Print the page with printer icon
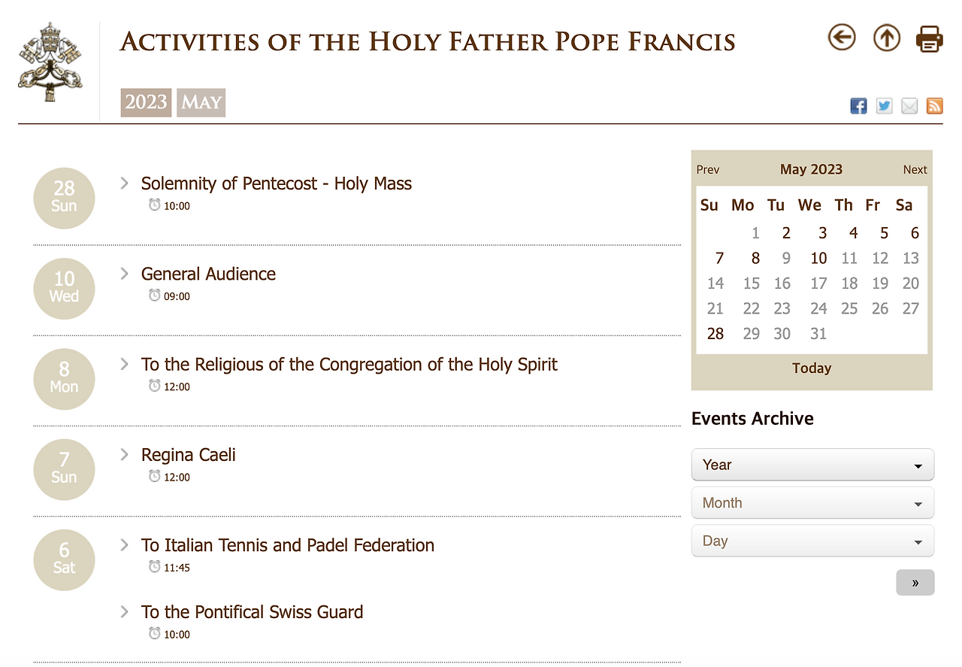 [x=930, y=38]
